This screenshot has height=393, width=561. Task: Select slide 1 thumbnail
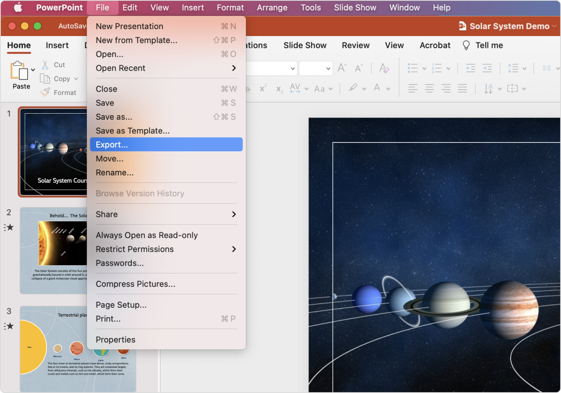52,152
